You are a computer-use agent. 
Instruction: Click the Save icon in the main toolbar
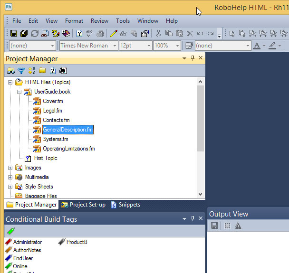pyautogui.click(x=13, y=34)
